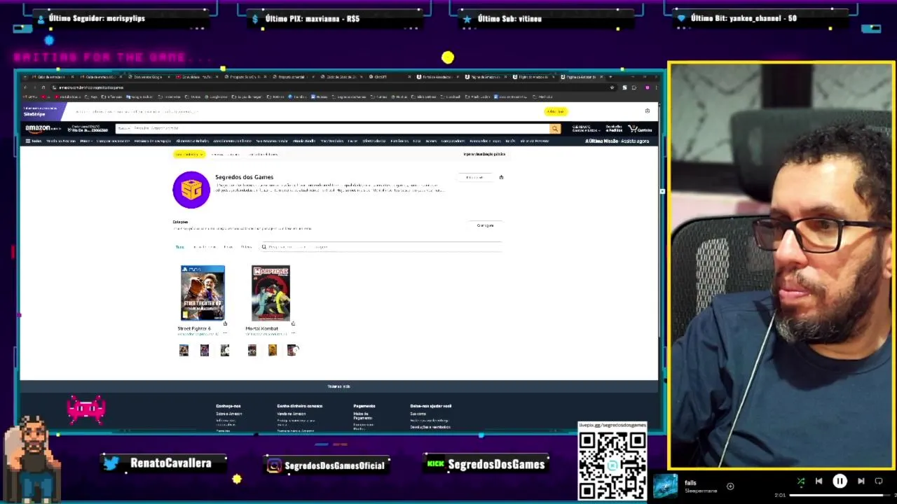Click the Mortal Kombat title
Screen dimensions: 897x504
point(262,328)
